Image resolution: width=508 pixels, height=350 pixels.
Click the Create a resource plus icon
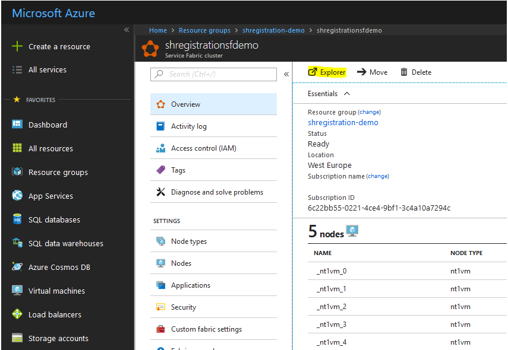coord(17,46)
